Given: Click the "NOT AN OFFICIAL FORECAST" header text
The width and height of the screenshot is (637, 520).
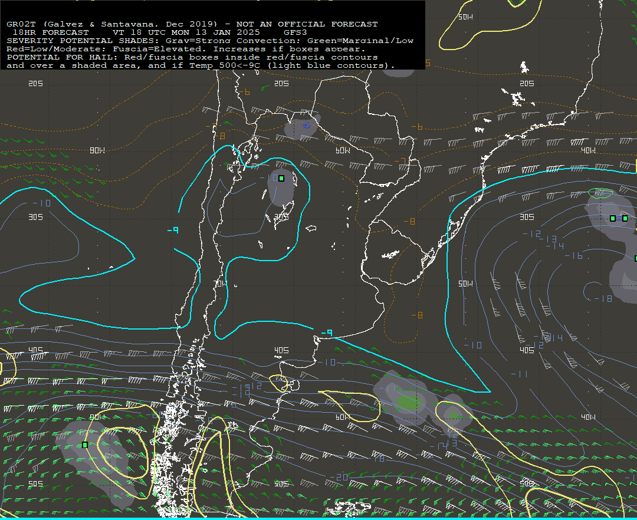Looking at the screenshot, I should 307,24.
